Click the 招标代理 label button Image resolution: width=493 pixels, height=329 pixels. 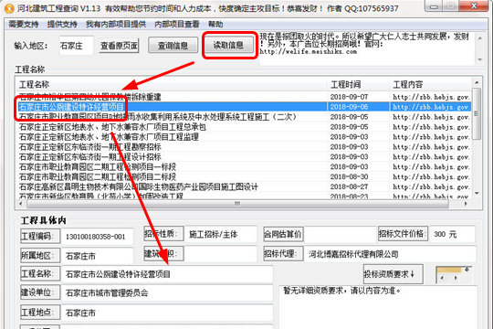(x=284, y=254)
